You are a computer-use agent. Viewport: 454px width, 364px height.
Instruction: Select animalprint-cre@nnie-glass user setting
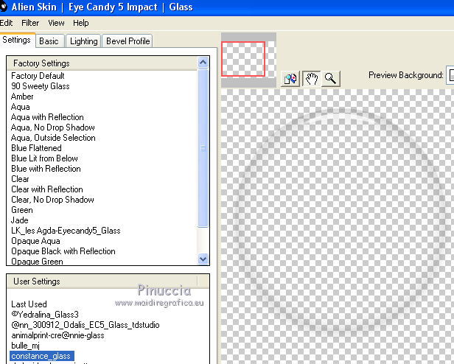point(57,335)
